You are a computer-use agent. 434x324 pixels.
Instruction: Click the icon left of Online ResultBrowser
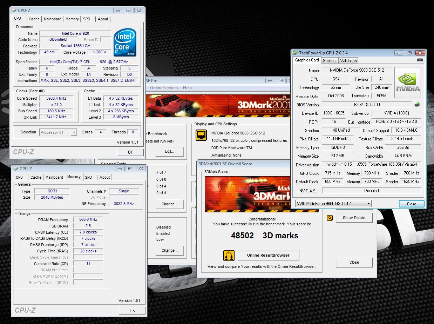[x=229, y=255]
